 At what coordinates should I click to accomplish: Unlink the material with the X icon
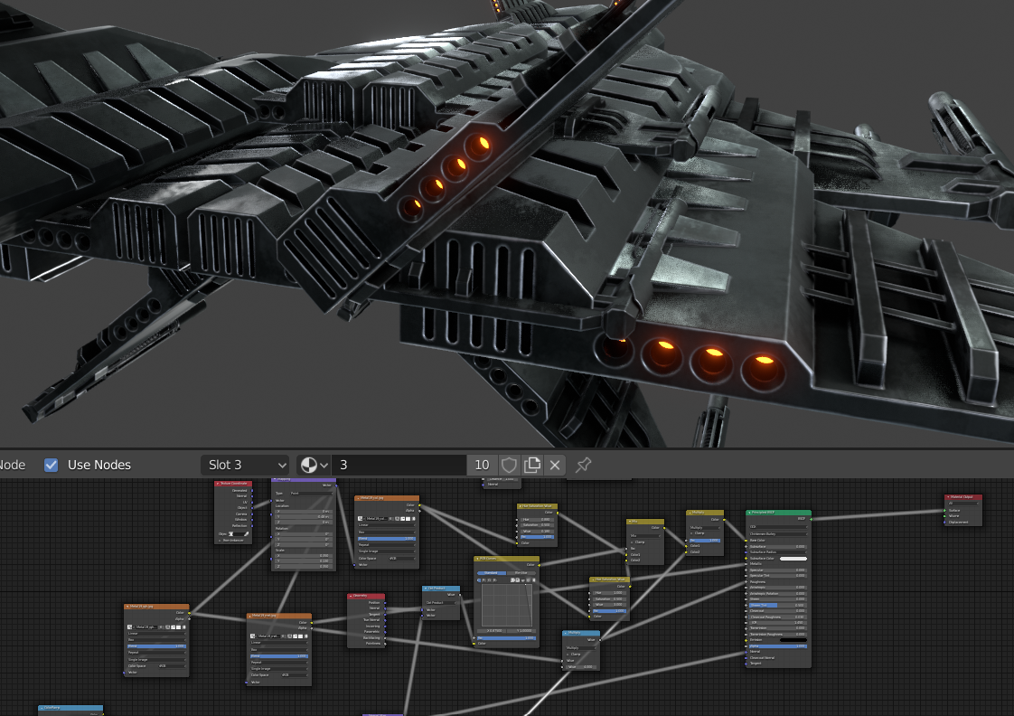tap(555, 465)
